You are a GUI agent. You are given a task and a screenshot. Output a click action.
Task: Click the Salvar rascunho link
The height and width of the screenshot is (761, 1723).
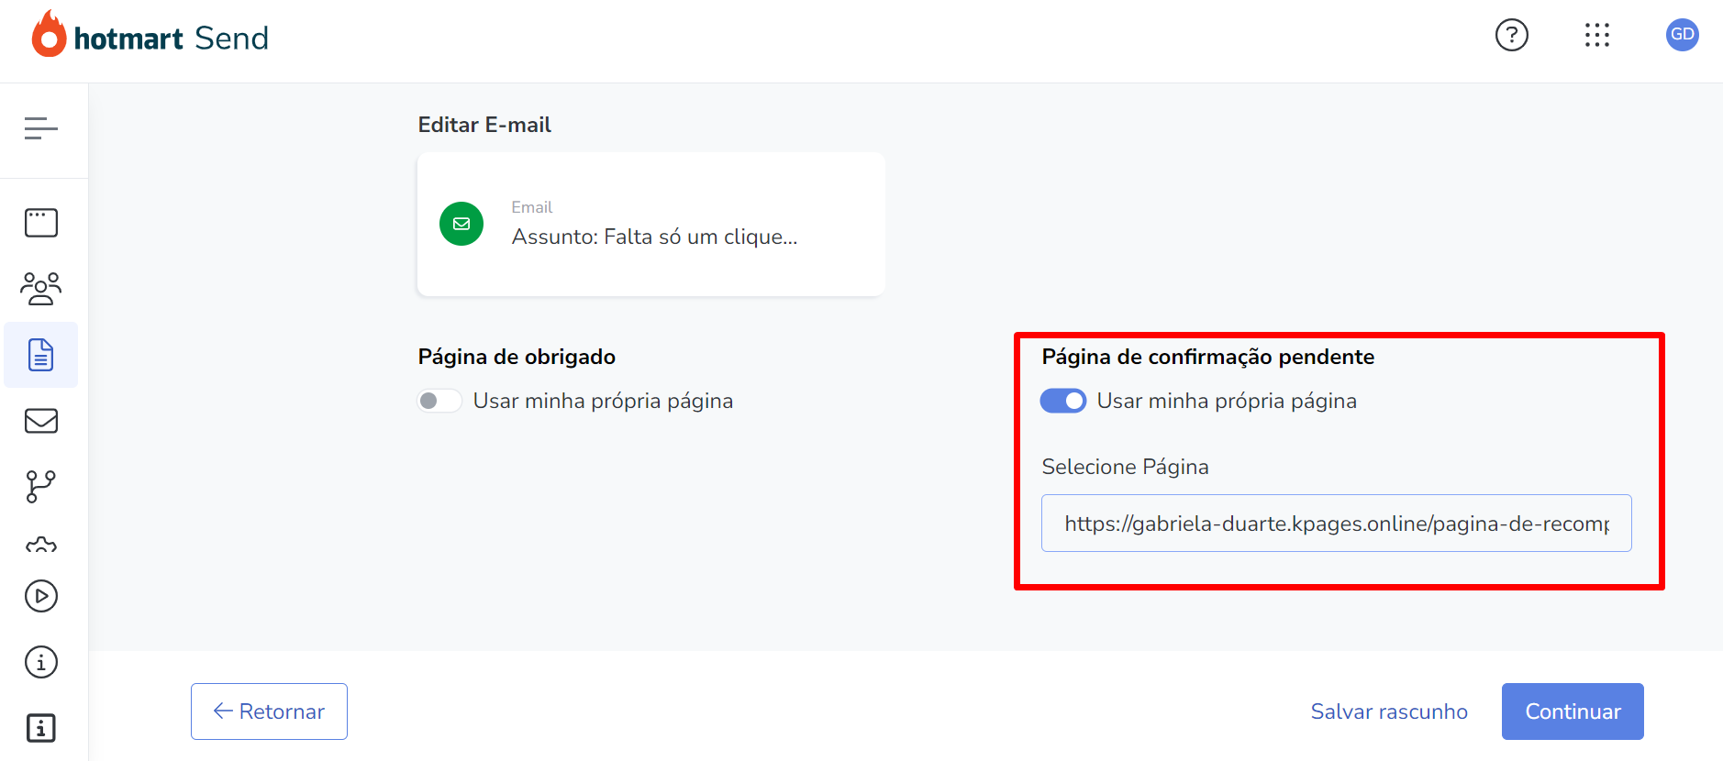(1389, 711)
